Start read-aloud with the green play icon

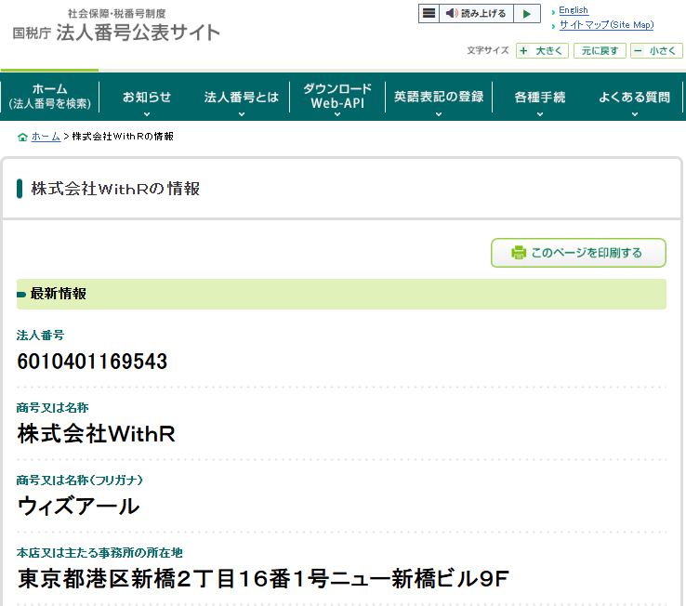pos(527,13)
